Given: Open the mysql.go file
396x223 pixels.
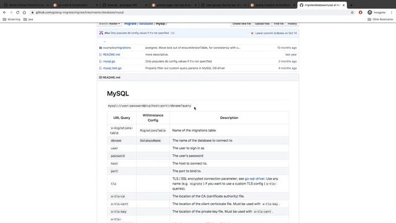Looking at the screenshot, I should (109, 61).
